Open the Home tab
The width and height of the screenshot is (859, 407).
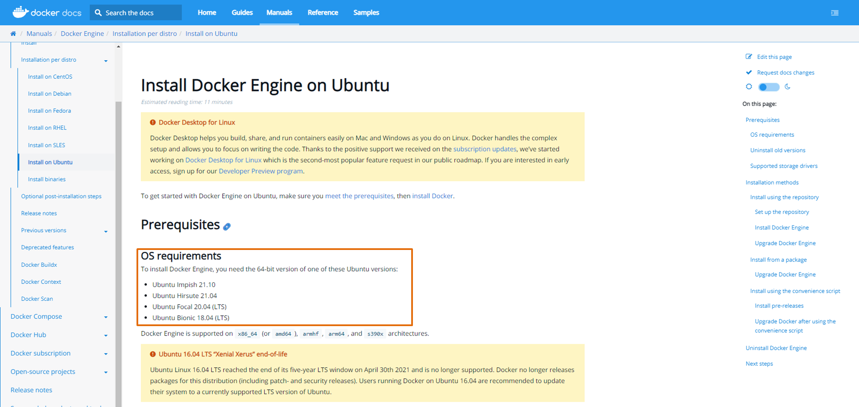point(207,12)
